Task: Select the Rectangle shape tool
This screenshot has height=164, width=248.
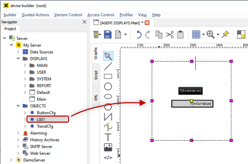Action: click(x=108, y=76)
